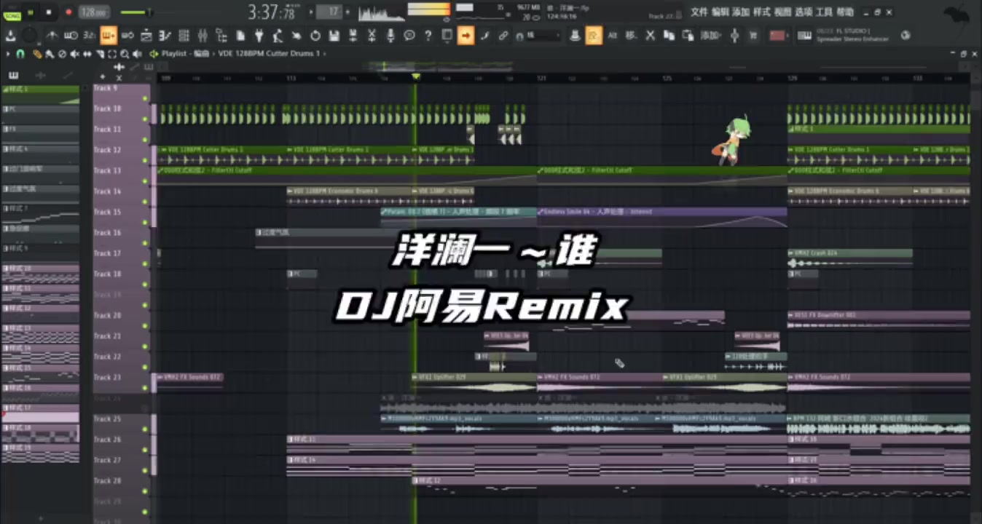Open the 帮助 menu
982x524 pixels.
point(845,12)
